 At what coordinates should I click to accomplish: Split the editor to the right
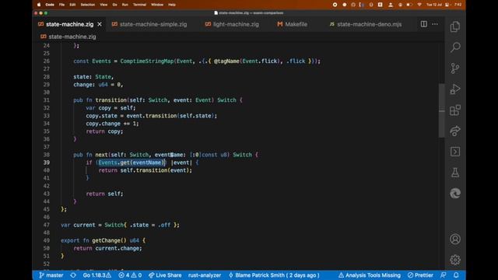(423, 24)
